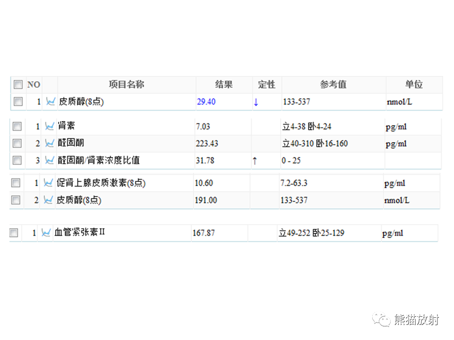Check the box for 促肾上腺皮质激素(8点) row
The height and width of the screenshot is (340, 454).
click(x=16, y=183)
